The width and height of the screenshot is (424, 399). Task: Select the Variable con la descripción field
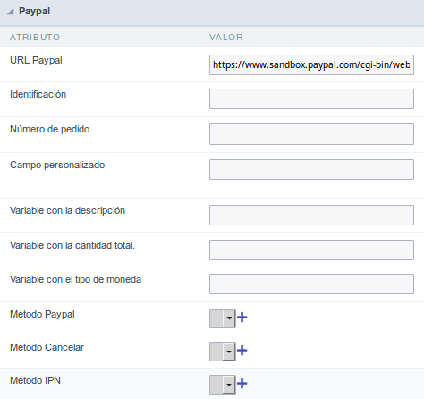pos(311,215)
